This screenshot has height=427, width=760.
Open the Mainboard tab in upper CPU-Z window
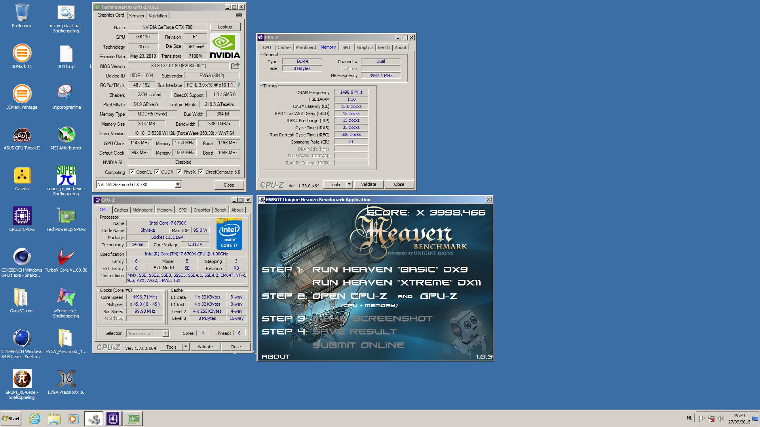coord(306,47)
